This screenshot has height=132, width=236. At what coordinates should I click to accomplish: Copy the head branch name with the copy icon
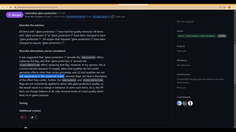coord(112,16)
